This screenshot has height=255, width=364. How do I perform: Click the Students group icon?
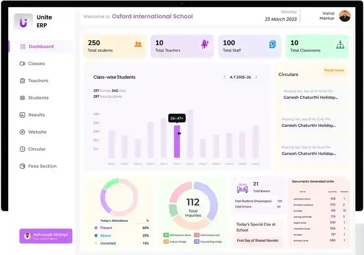click(x=22, y=98)
